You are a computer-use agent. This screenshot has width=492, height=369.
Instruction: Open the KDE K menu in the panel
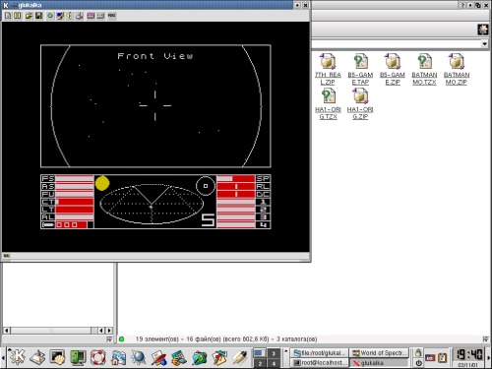click(x=18, y=356)
